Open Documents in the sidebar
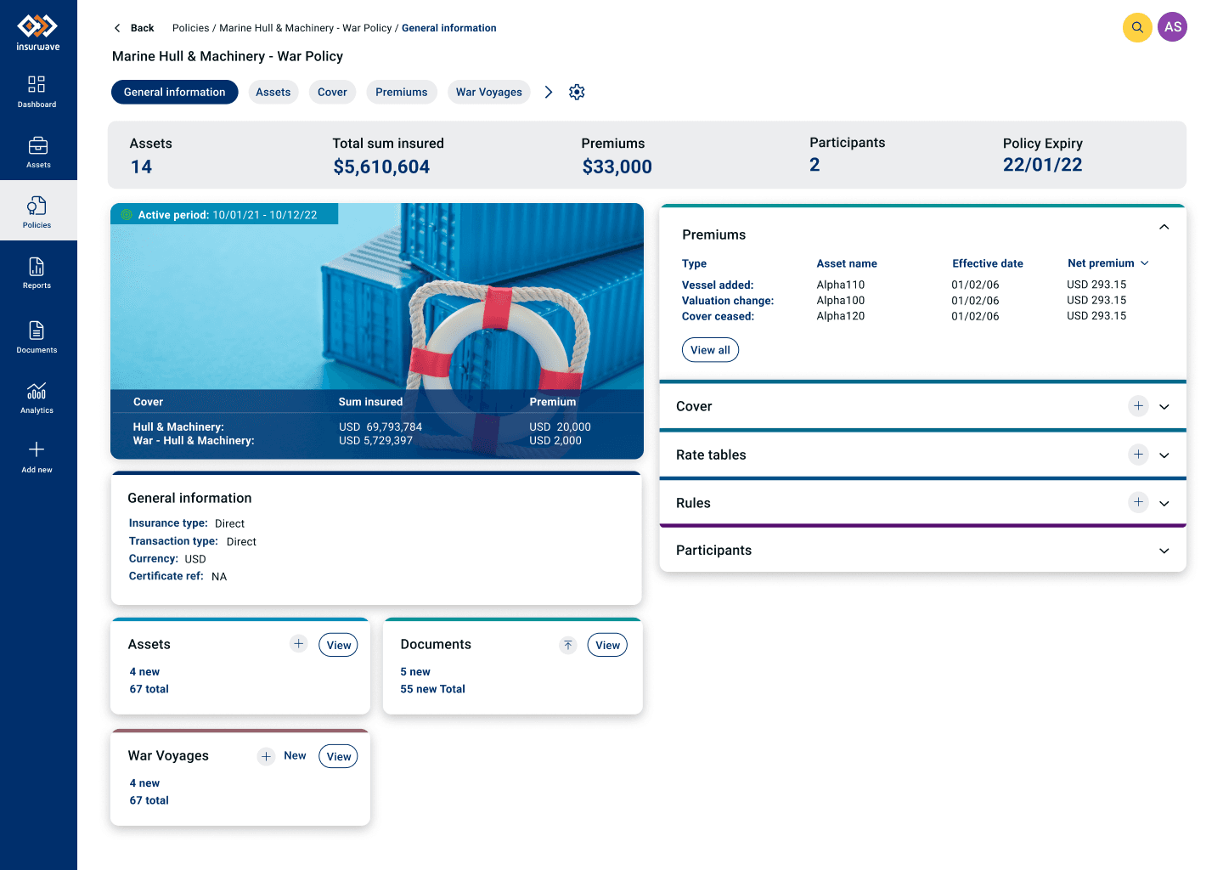 point(37,336)
